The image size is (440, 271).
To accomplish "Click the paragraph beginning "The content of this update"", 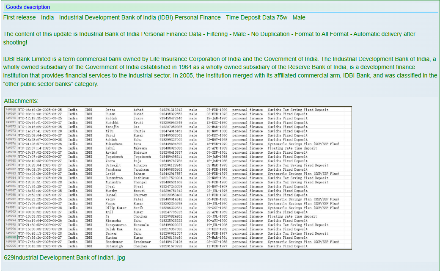I will coord(209,38).
